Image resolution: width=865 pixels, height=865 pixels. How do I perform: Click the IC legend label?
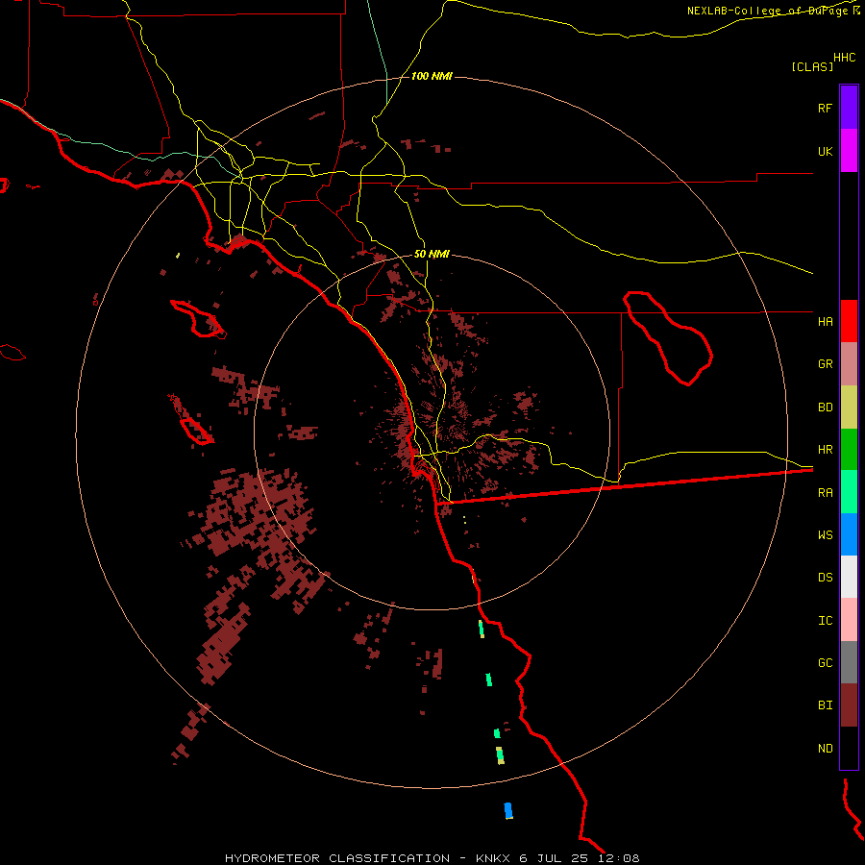825,620
